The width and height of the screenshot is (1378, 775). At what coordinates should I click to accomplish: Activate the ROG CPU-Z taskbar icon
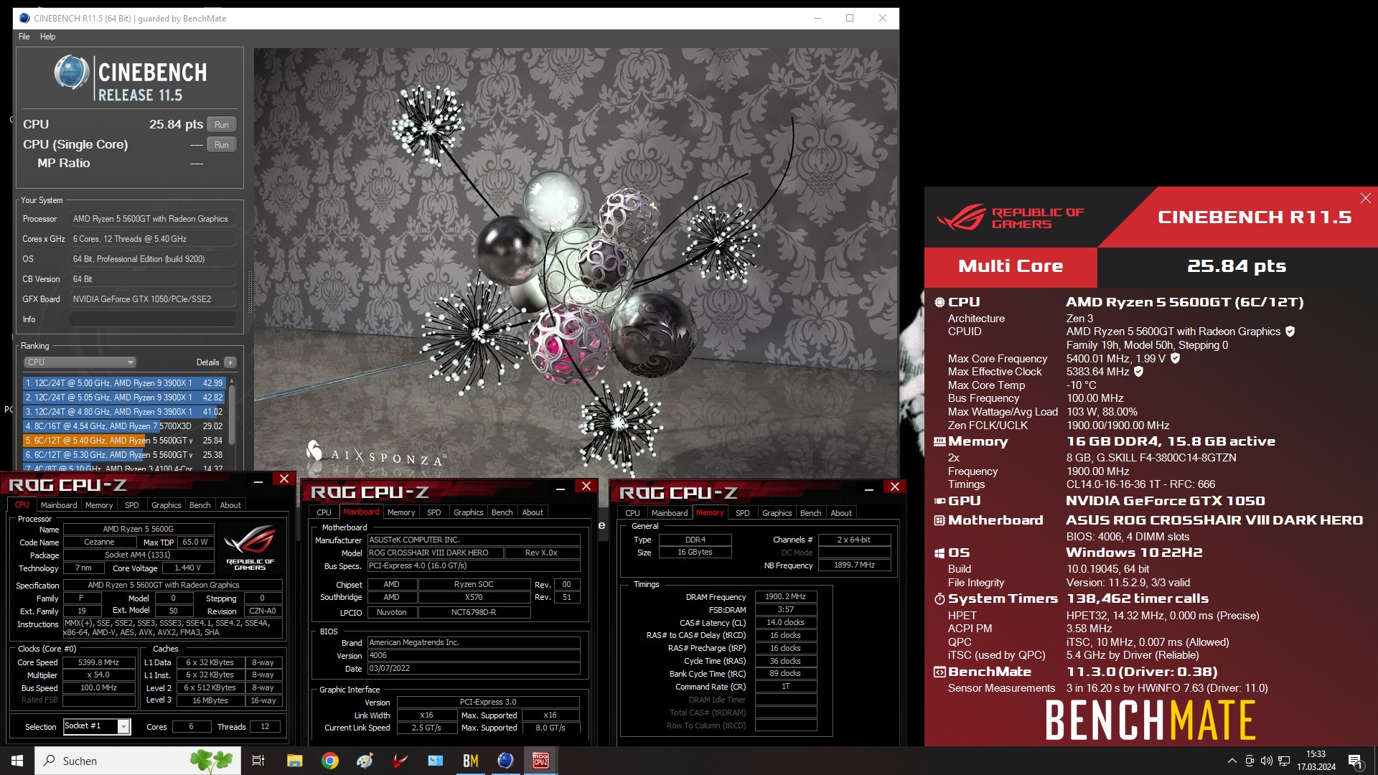pos(541,761)
